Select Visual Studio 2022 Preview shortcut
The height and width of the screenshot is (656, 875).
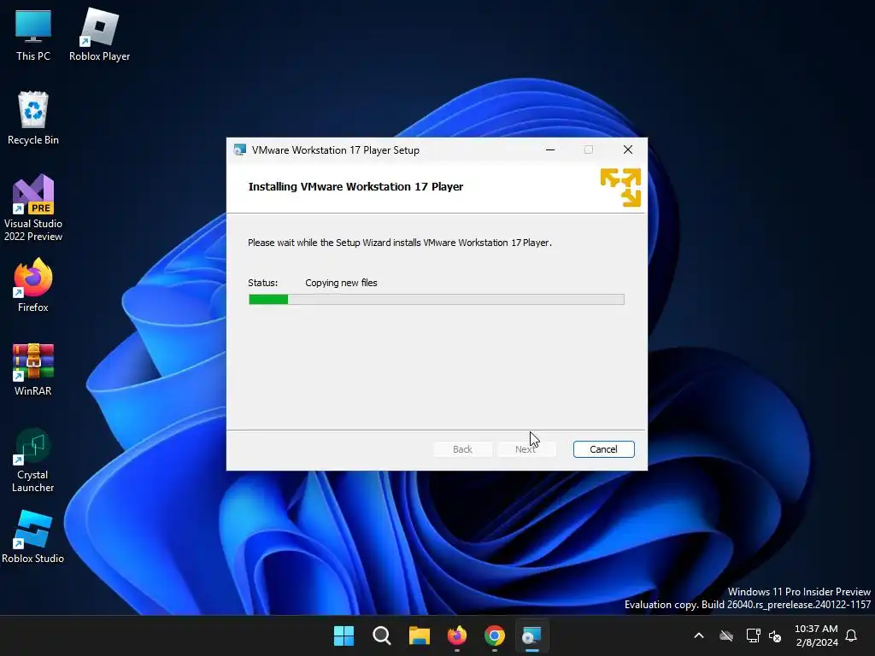33,208
